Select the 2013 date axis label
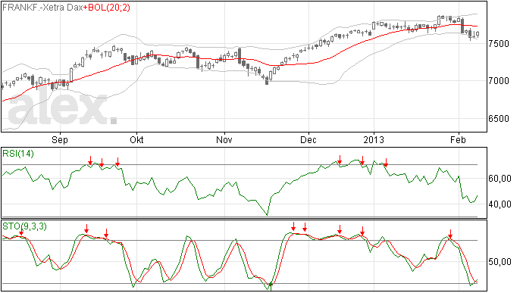The image size is (523, 293). click(x=374, y=139)
